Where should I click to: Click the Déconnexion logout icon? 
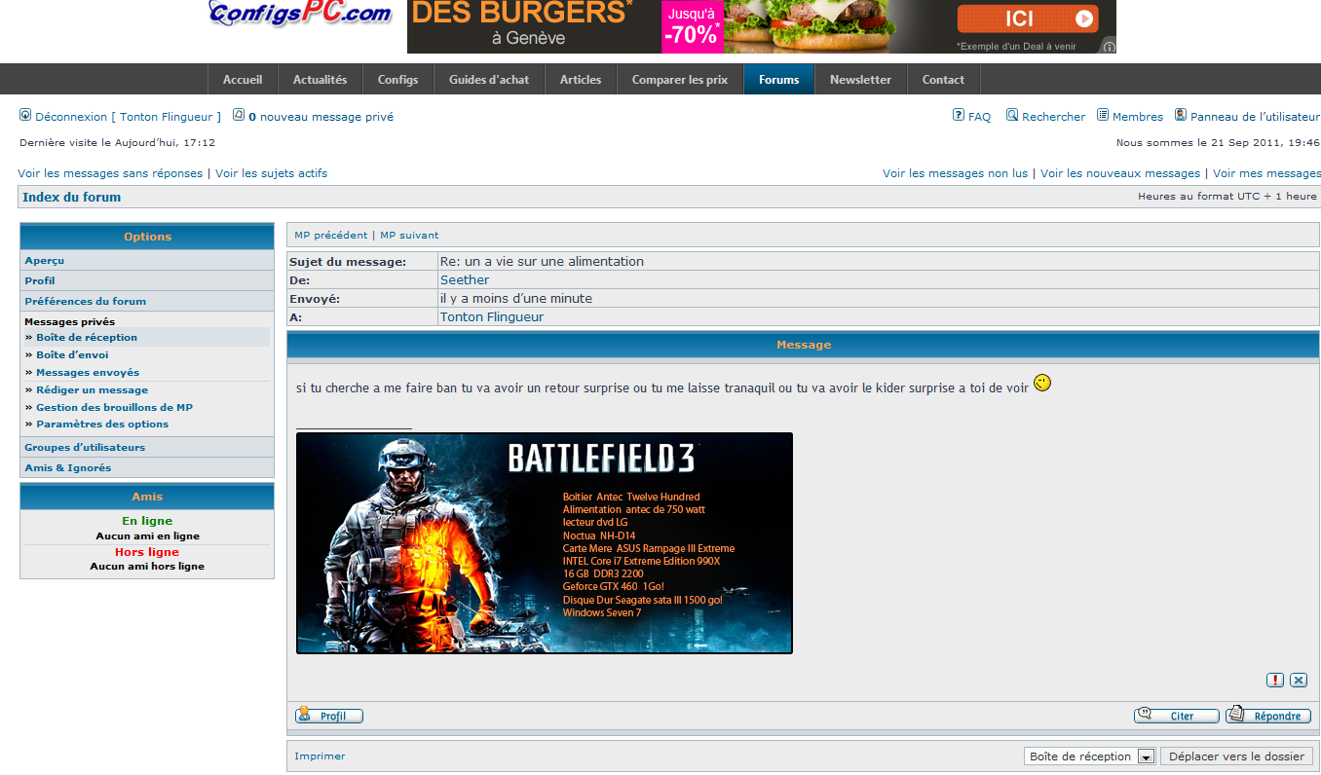point(25,115)
